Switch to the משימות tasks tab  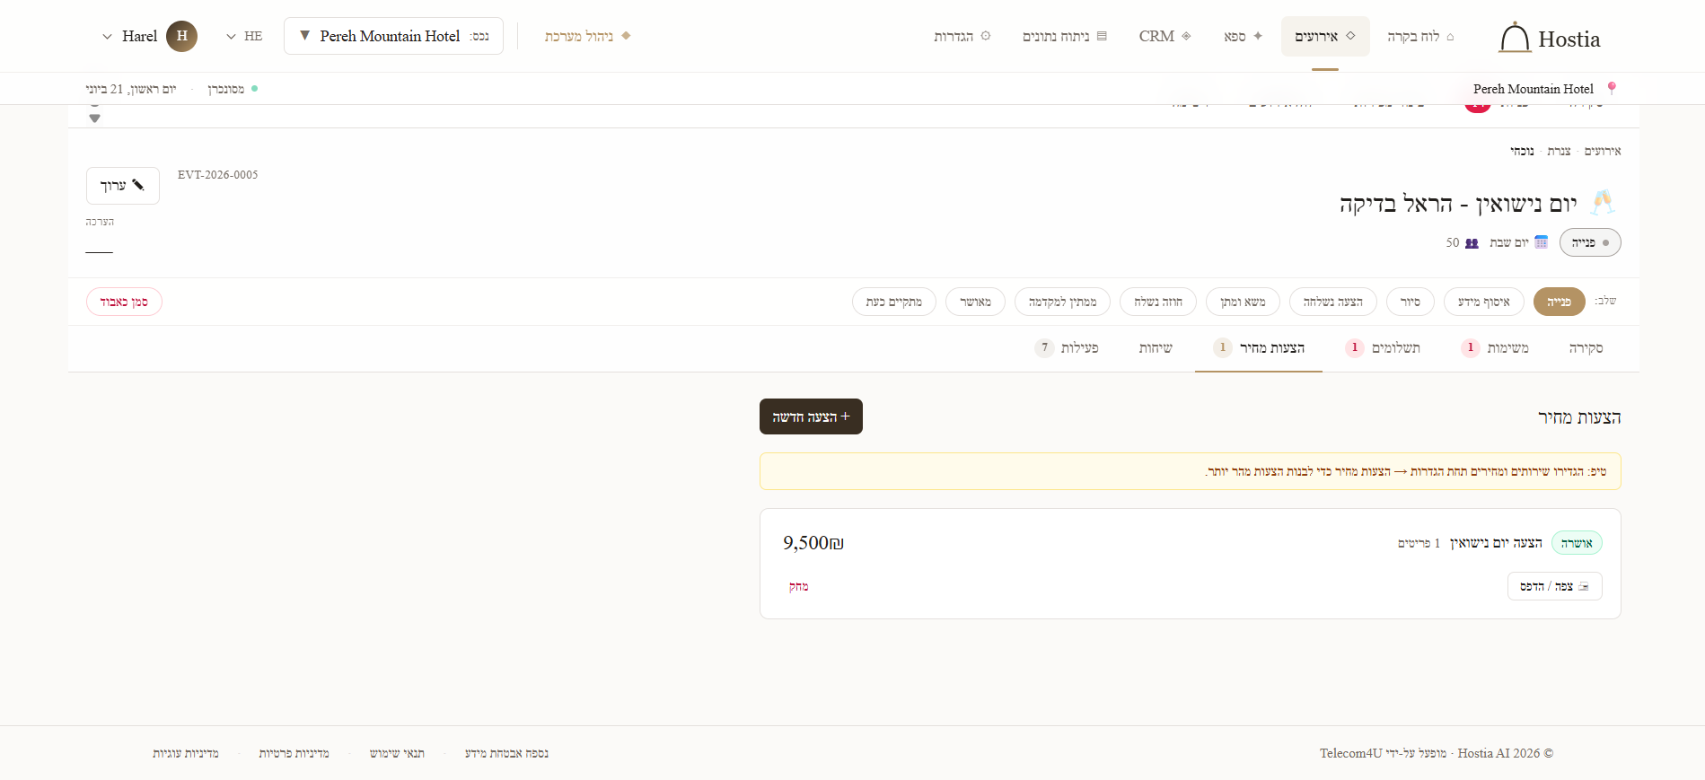coord(1495,348)
